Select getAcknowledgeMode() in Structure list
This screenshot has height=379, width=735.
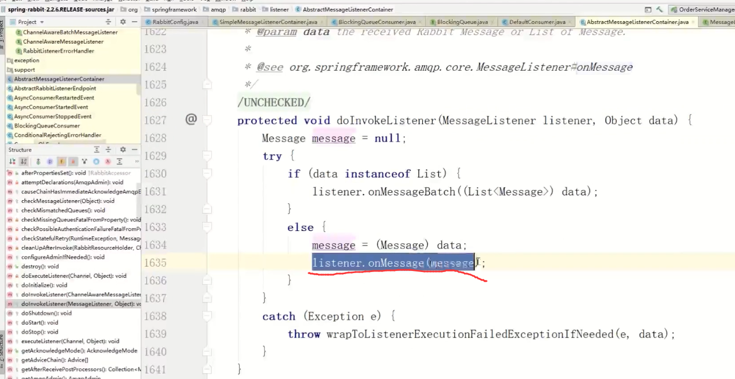pyautogui.click(x=72, y=351)
